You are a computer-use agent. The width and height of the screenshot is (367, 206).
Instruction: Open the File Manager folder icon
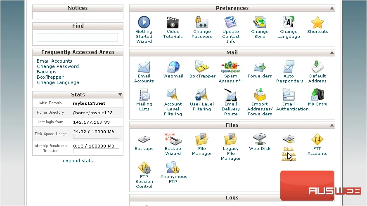pos(202,139)
